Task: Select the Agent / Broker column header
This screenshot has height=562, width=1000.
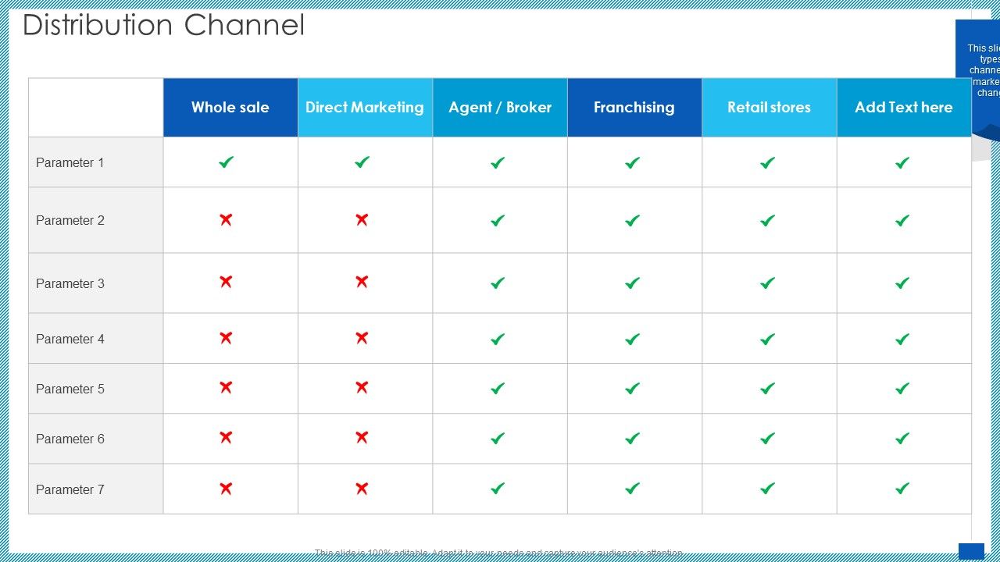Action: pos(500,108)
